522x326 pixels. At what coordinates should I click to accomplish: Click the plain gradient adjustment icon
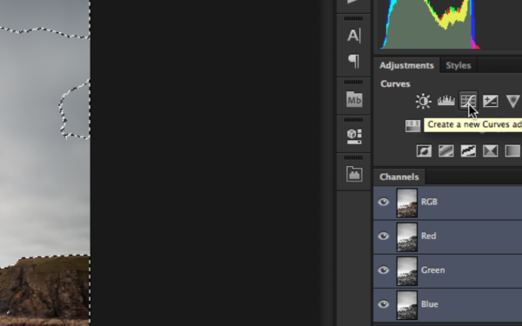[x=512, y=150]
